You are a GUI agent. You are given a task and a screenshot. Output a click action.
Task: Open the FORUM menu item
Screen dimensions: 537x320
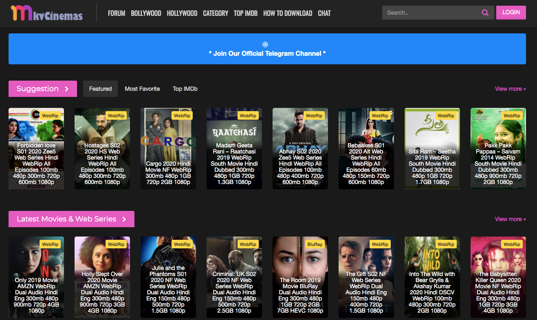tap(117, 13)
